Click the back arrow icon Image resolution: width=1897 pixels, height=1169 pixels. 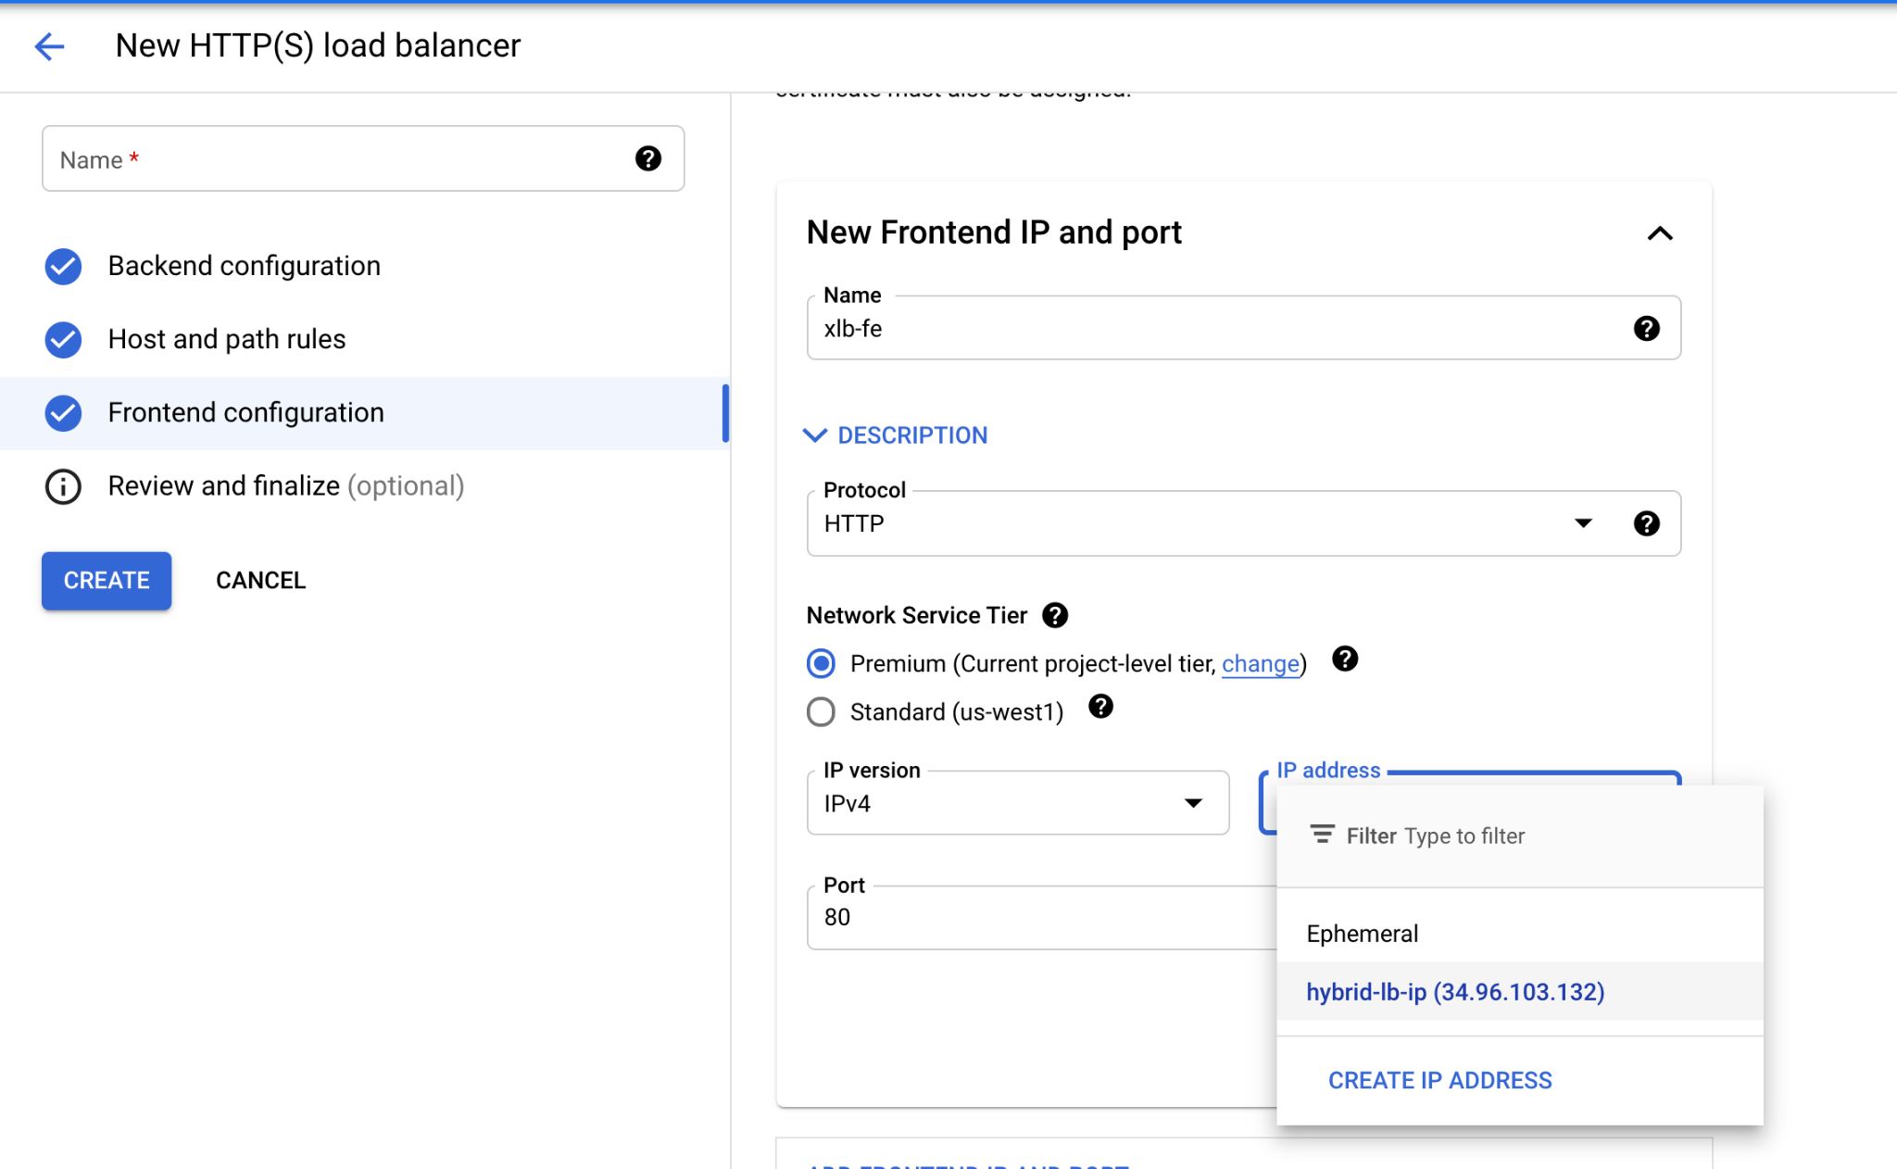click(x=49, y=45)
